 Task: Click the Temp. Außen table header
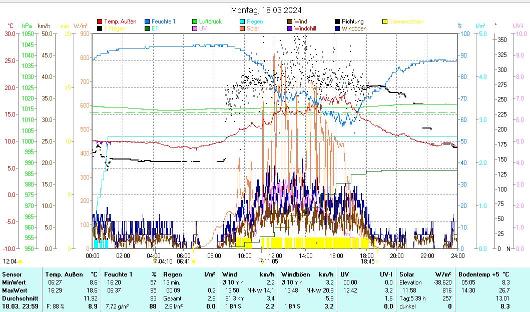(64, 274)
